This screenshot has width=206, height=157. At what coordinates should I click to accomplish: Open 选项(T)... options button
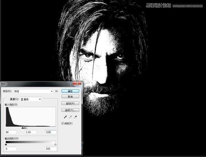click(70, 110)
